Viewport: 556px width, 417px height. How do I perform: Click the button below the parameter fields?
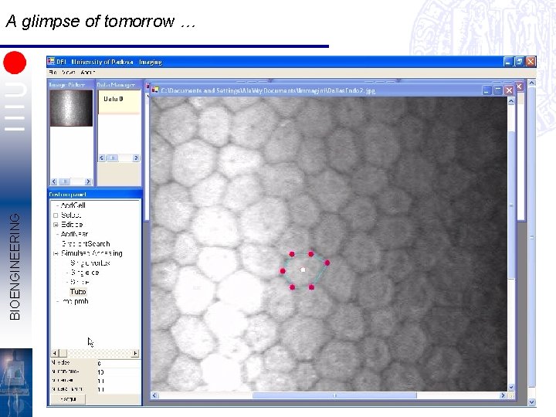pos(68,399)
